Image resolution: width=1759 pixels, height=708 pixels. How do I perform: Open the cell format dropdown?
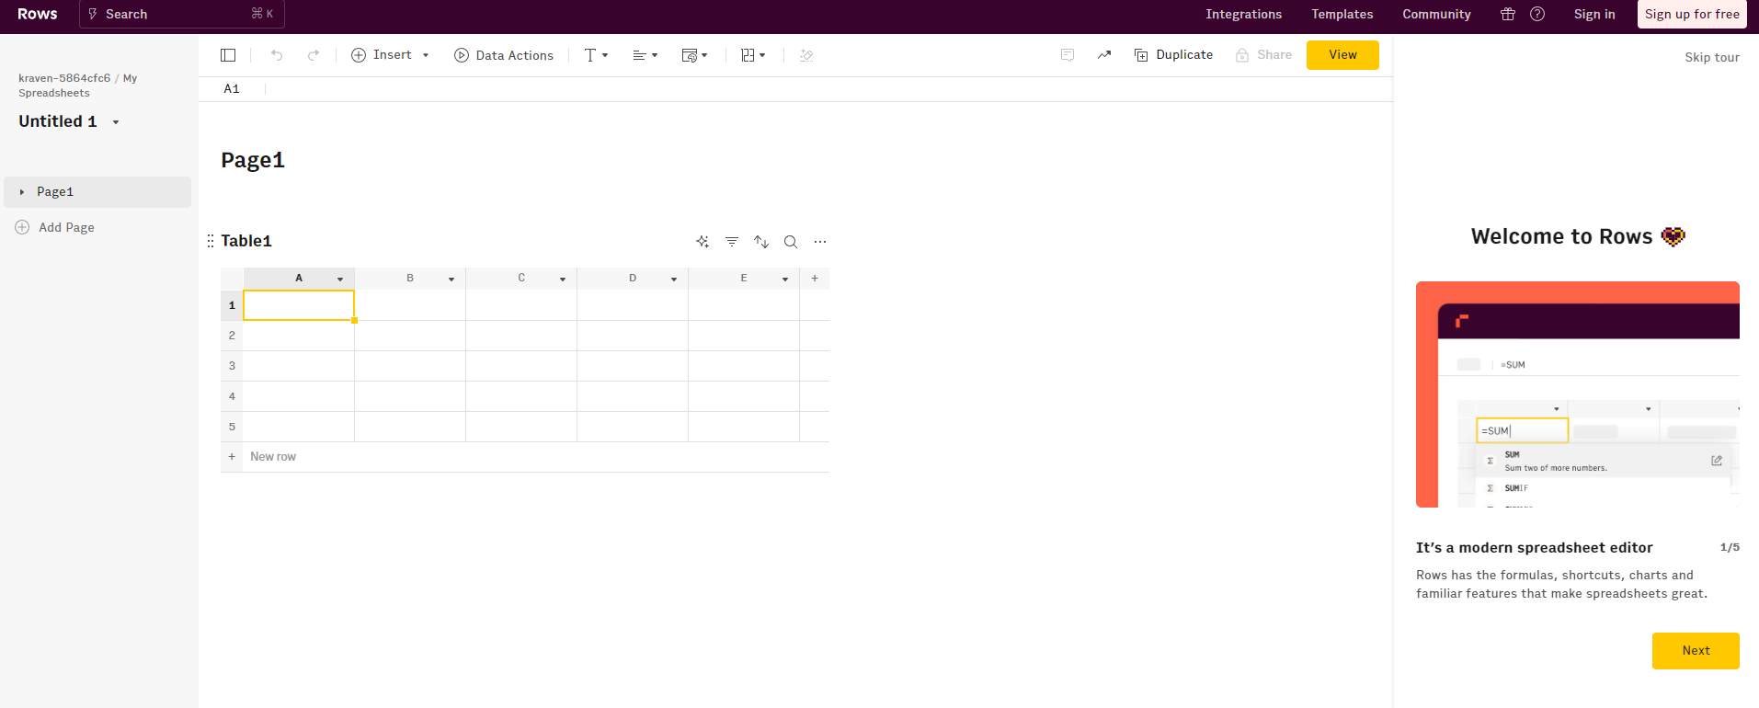(695, 55)
